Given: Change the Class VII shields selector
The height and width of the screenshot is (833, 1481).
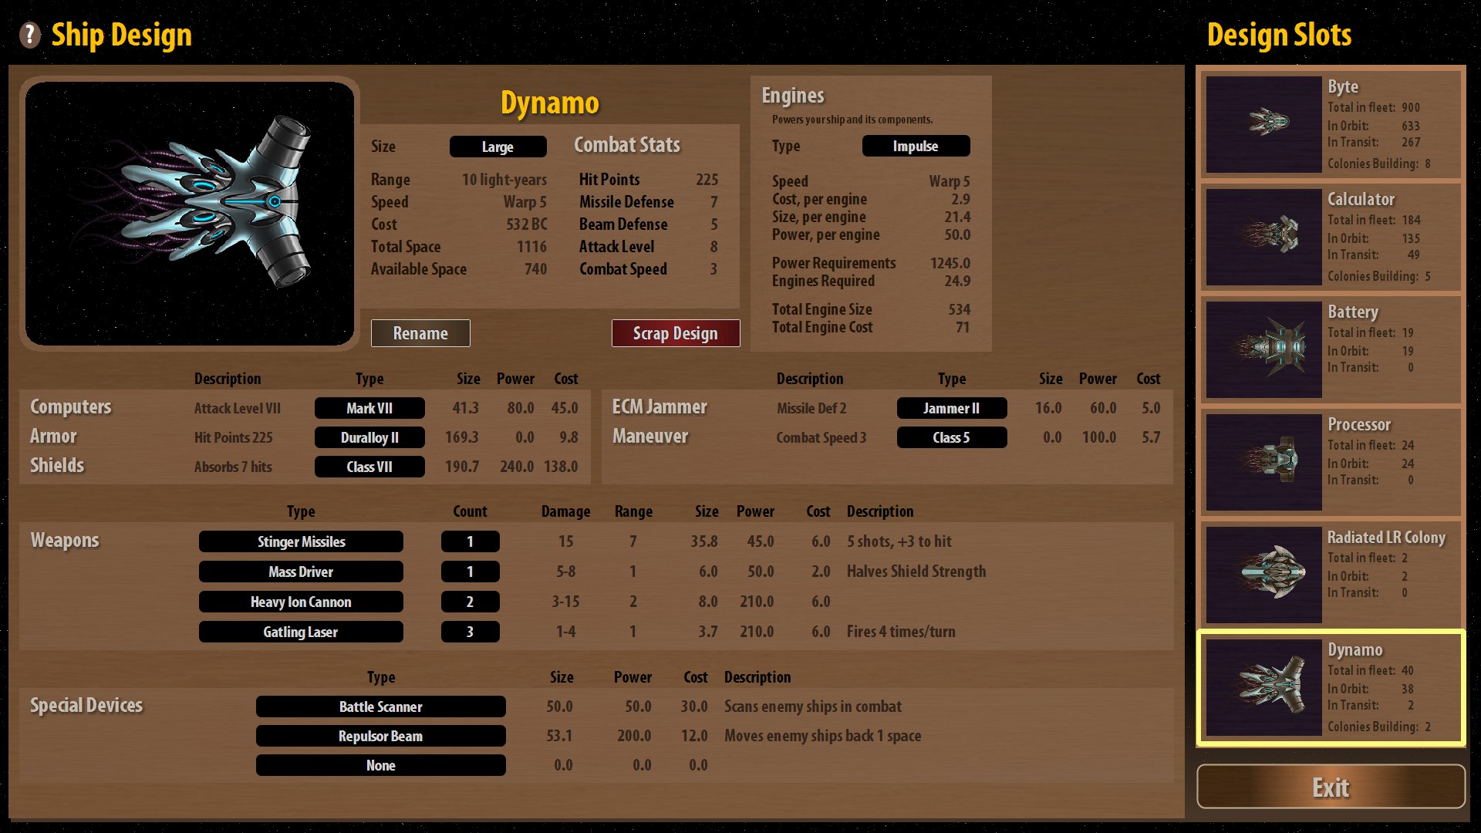Looking at the screenshot, I should (369, 467).
